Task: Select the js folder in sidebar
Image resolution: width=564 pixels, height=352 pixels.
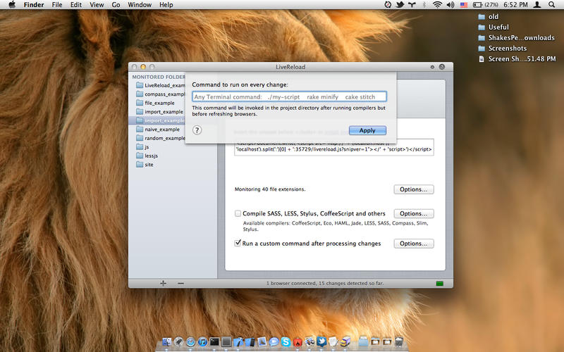Action: click(142, 147)
